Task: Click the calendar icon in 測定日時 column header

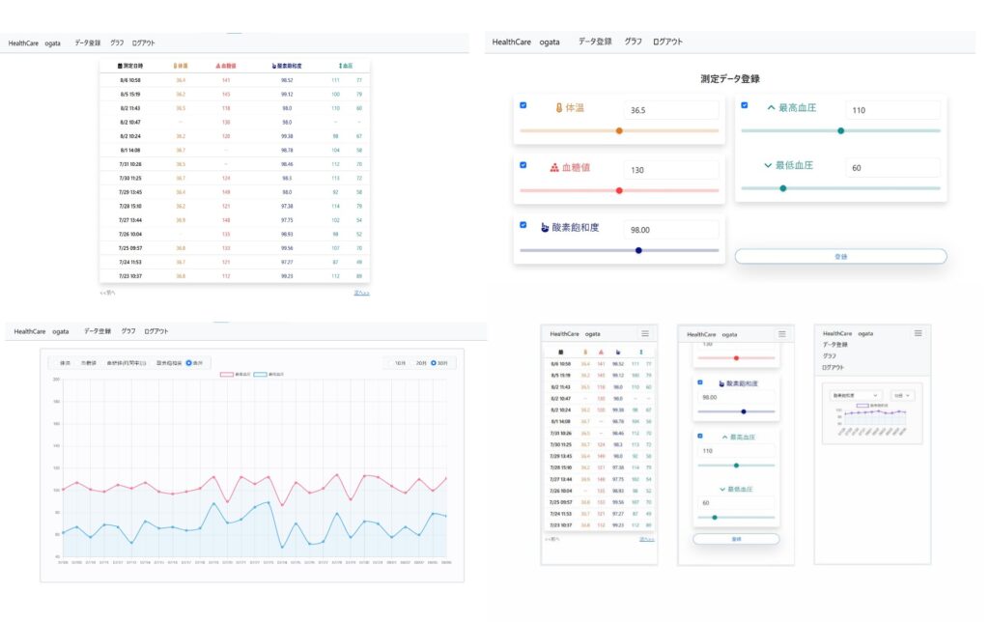Action: coord(120,66)
